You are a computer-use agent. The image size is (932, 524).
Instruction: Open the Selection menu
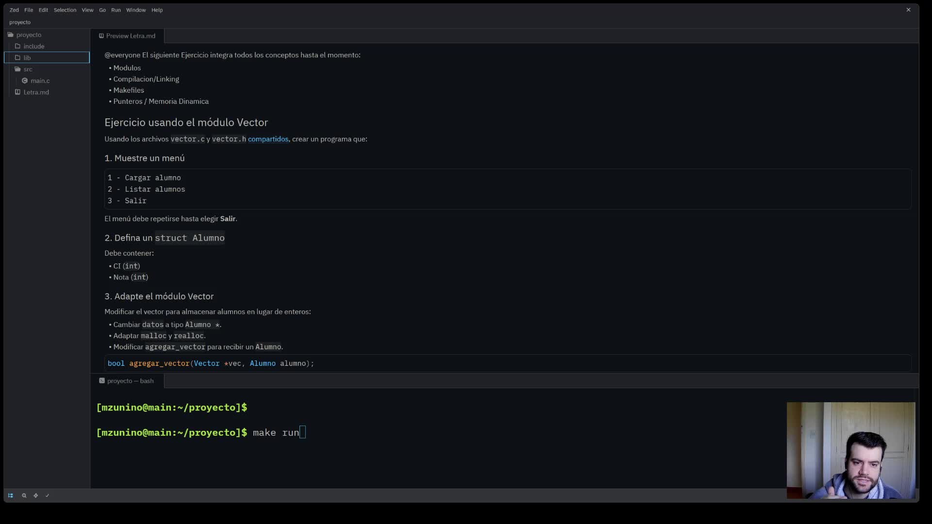click(x=65, y=10)
